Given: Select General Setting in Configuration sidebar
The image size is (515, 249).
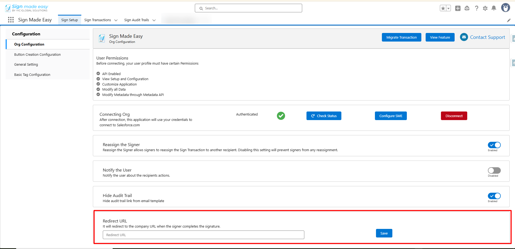Looking at the screenshot, I should coord(26,65).
